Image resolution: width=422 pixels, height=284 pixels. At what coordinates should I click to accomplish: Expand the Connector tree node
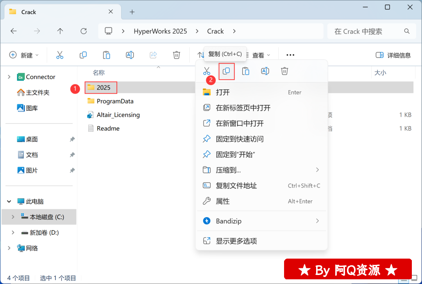coord(9,77)
